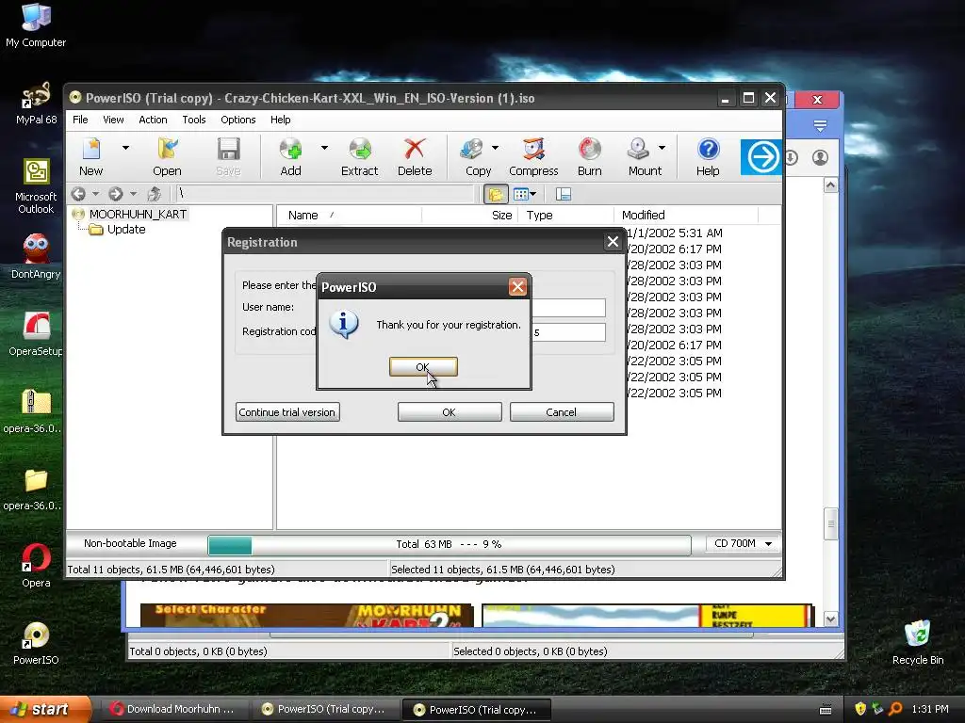965x723 pixels.
Task: Open the Action menu
Action: [x=153, y=120]
